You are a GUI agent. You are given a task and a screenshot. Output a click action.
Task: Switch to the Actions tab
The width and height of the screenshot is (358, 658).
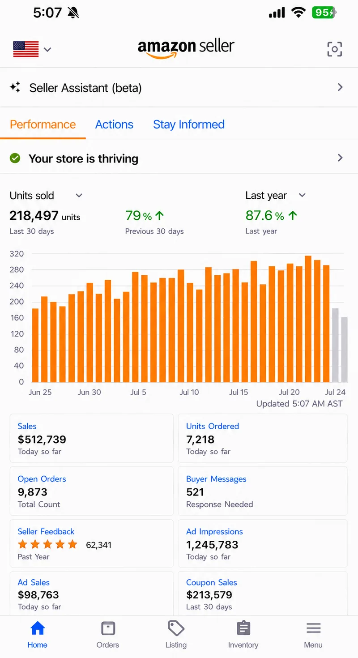pyautogui.click(x=114, y=124)
